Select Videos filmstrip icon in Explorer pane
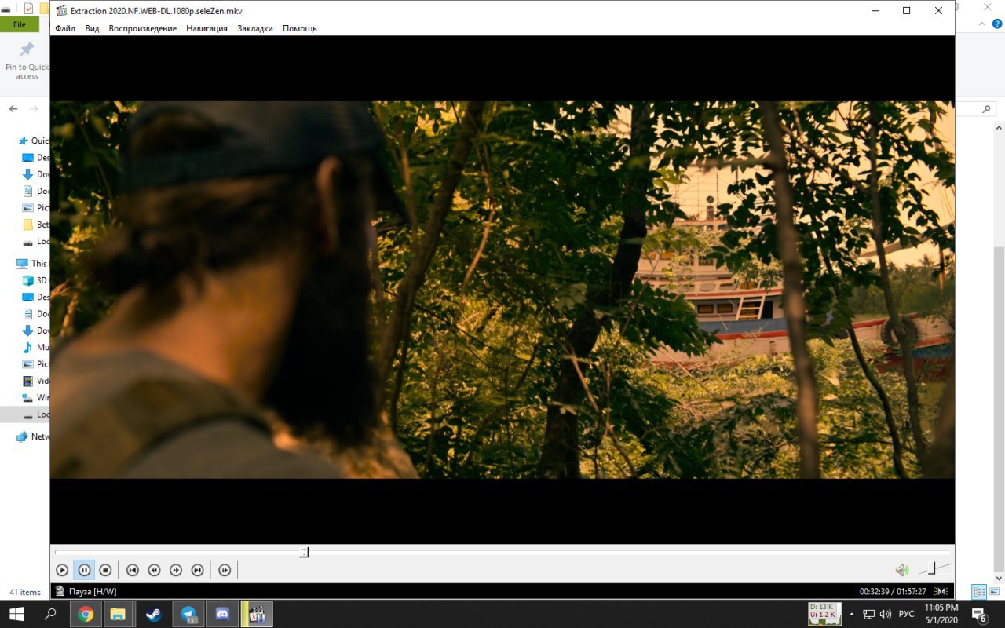Viewport: 1005px width, 628px height. point(28,381)
